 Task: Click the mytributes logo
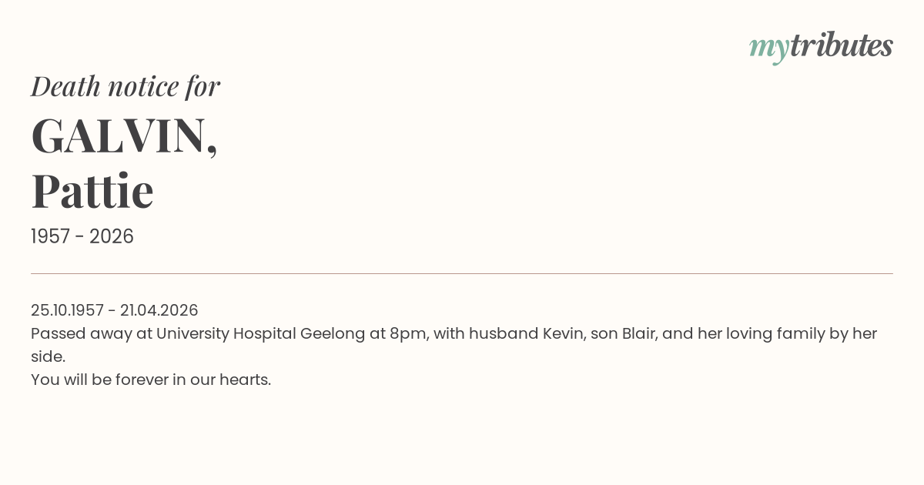pos(820,46)
